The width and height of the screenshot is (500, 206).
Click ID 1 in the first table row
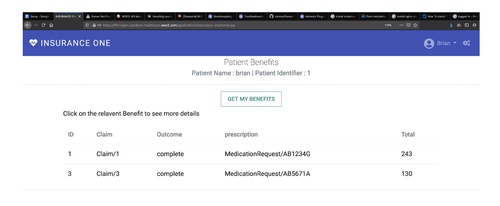[70, 154]
